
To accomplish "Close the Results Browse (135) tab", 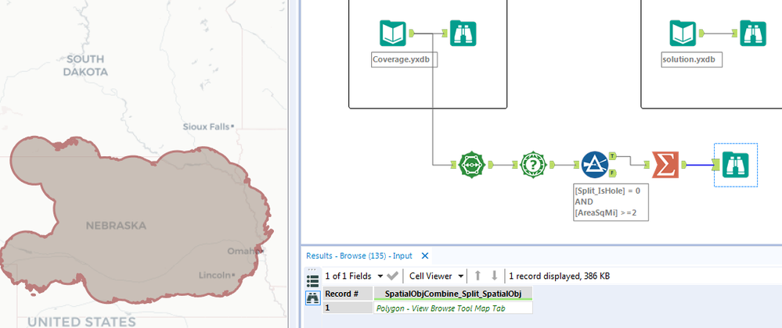I will coord(425,256).
